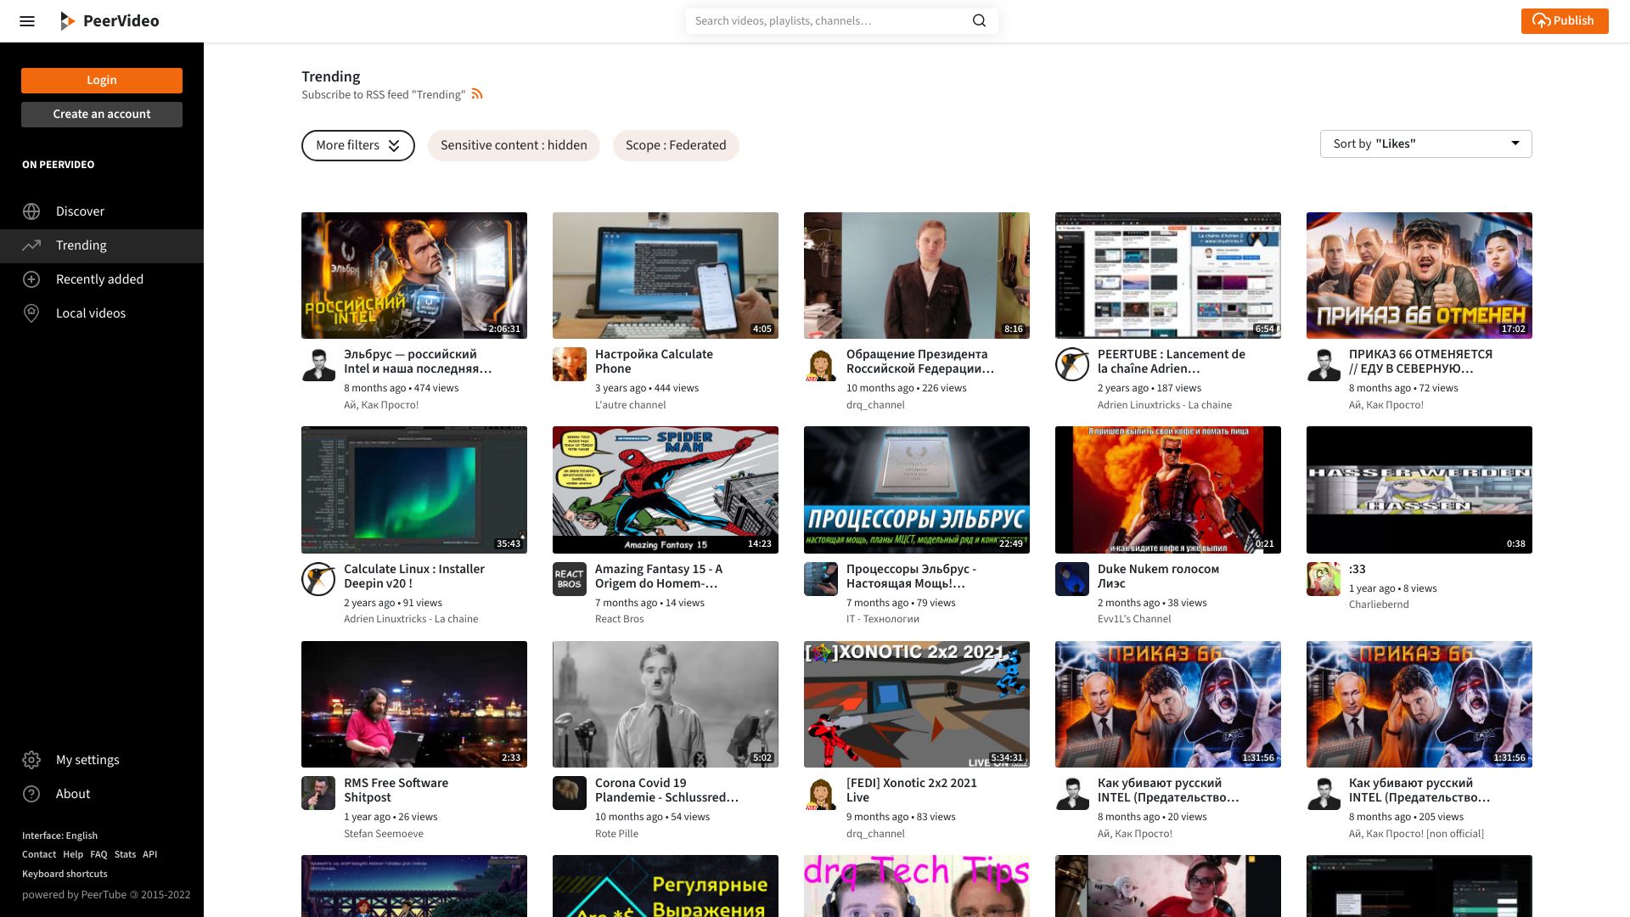Open channel avatar beside Эльбрус — российский video
The width and height of the screenshot is (1630, 917).
(x=318, y=364)
